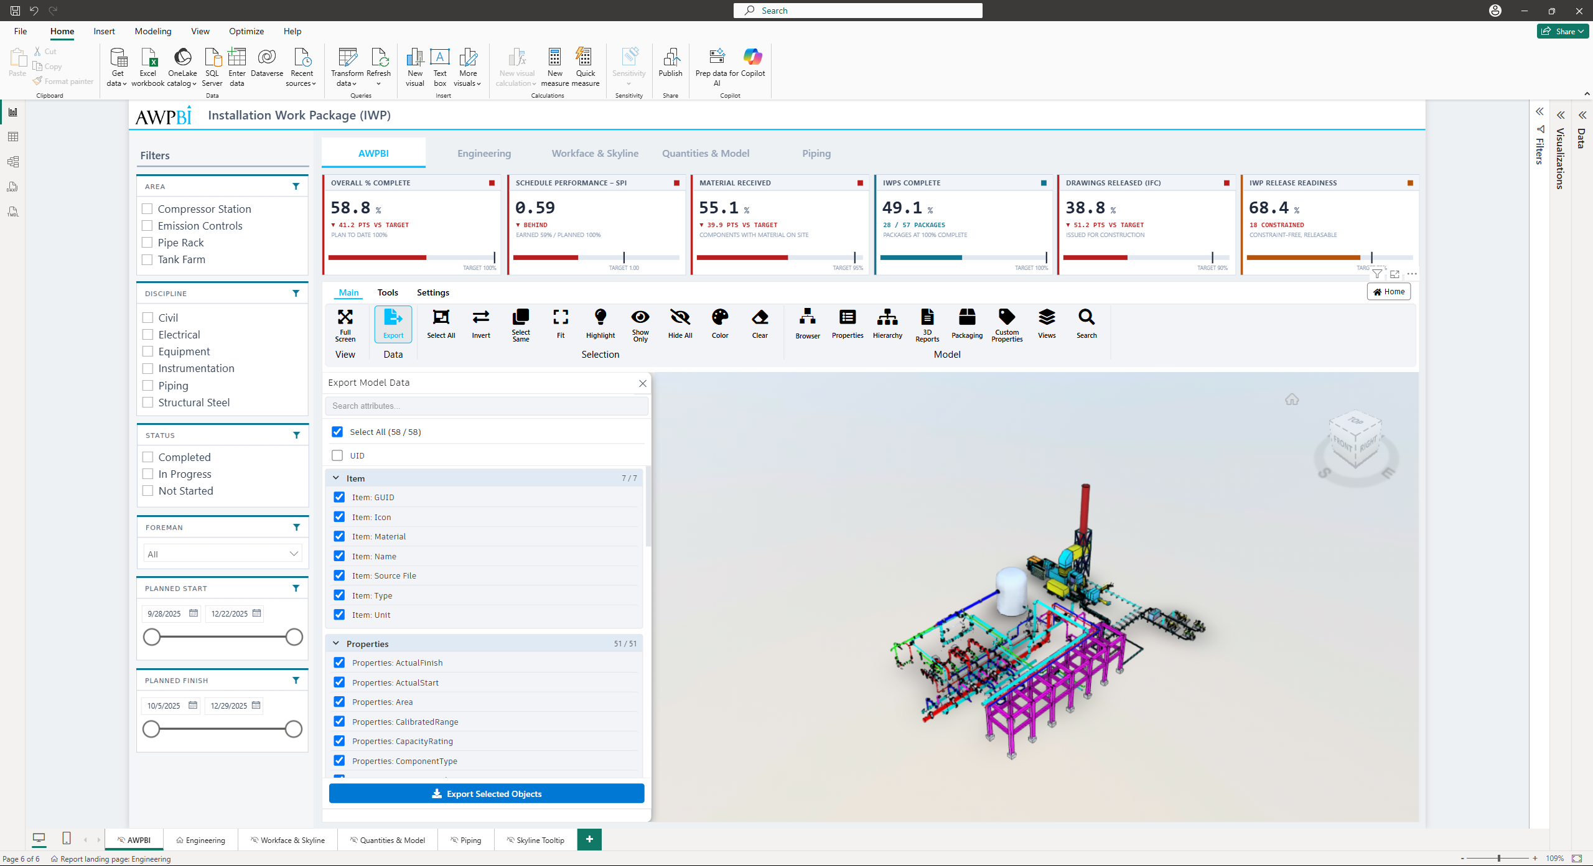Open Custom Properties tag tool
1593x866 pixels.
coord(1007,325)
